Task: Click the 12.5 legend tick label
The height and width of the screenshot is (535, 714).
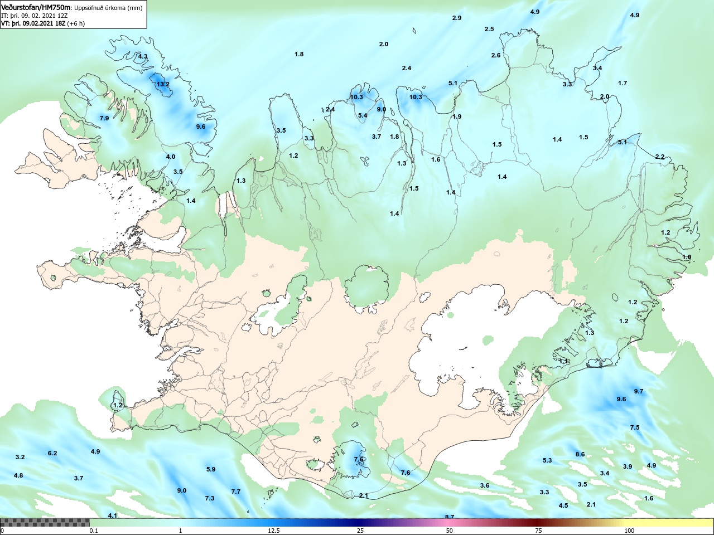Action: [x=273, y=531]
